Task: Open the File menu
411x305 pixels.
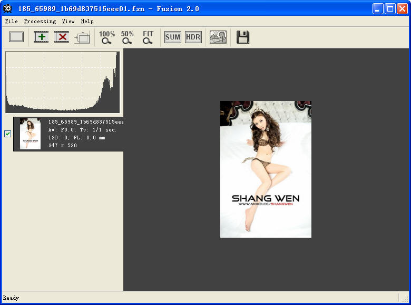Action: tap(11, 22)
